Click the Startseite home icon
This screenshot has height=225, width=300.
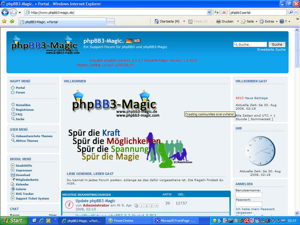pos(156,21)
